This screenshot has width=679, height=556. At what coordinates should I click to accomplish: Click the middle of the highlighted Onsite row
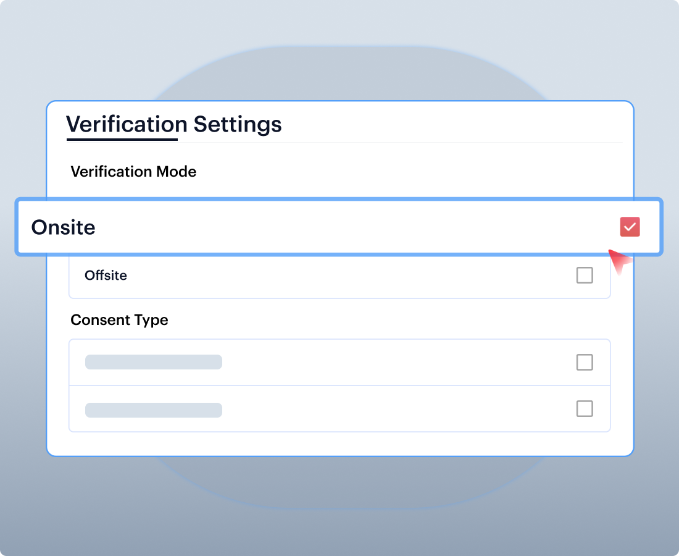pyautogui.click(x=339, y=227)
